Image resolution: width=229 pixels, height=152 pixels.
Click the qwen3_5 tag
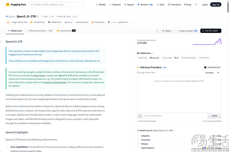coord(68,22)
